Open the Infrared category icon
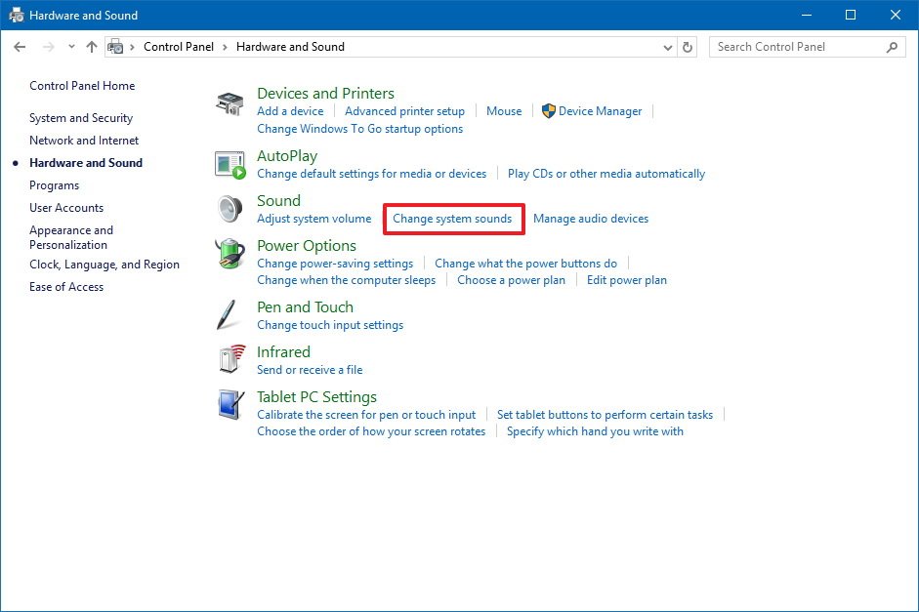The height and width of the screenshot is (612, 919). tap(232, 358)
